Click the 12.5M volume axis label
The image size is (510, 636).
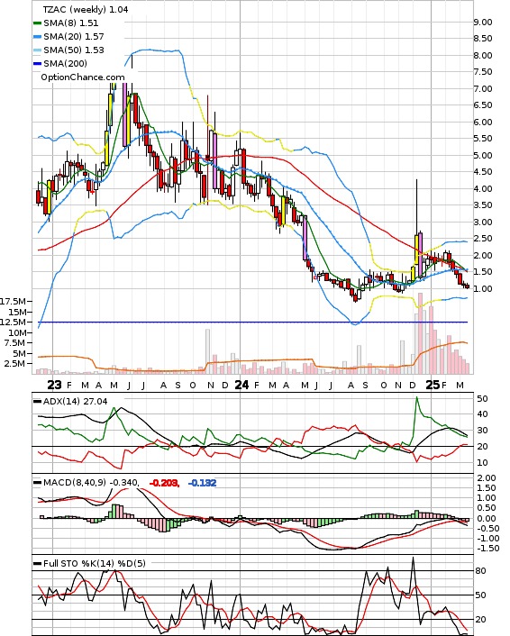[x=13, y=323]
